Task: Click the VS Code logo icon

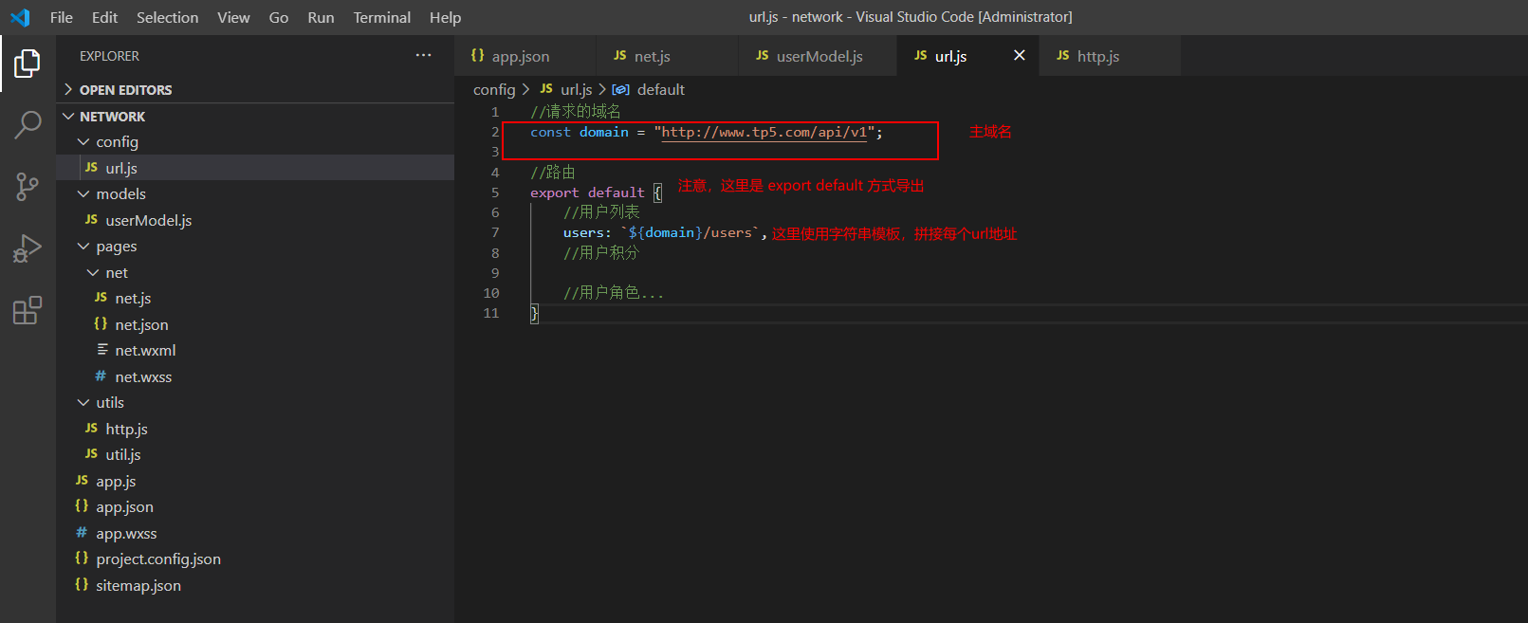Action: (20, 17)
